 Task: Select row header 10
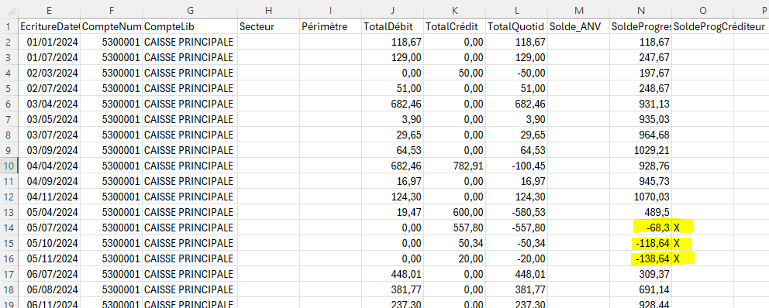tap(9, 166)
